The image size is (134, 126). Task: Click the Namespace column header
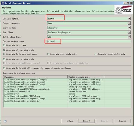pyautogui.click(x=35, y=77)
